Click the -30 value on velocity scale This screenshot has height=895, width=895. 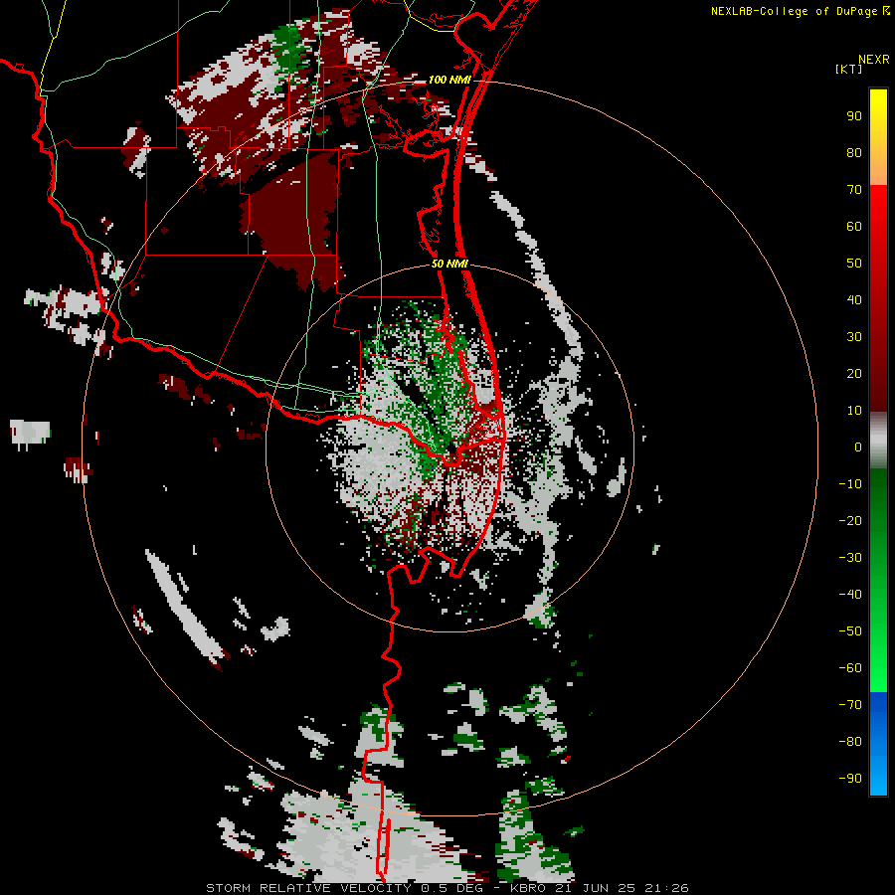(850, 558)
